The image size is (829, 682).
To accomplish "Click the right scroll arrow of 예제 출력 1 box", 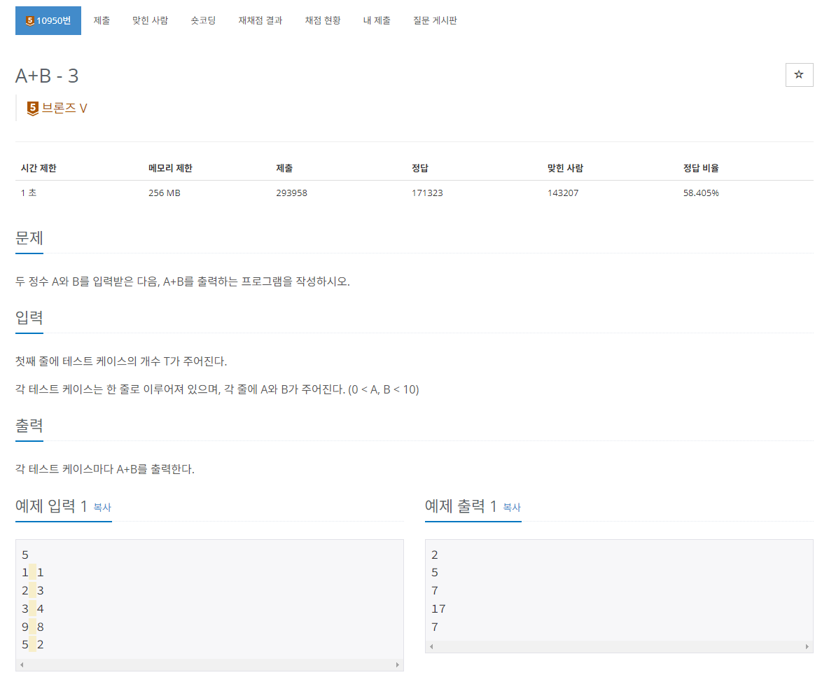I will (807, 646).
